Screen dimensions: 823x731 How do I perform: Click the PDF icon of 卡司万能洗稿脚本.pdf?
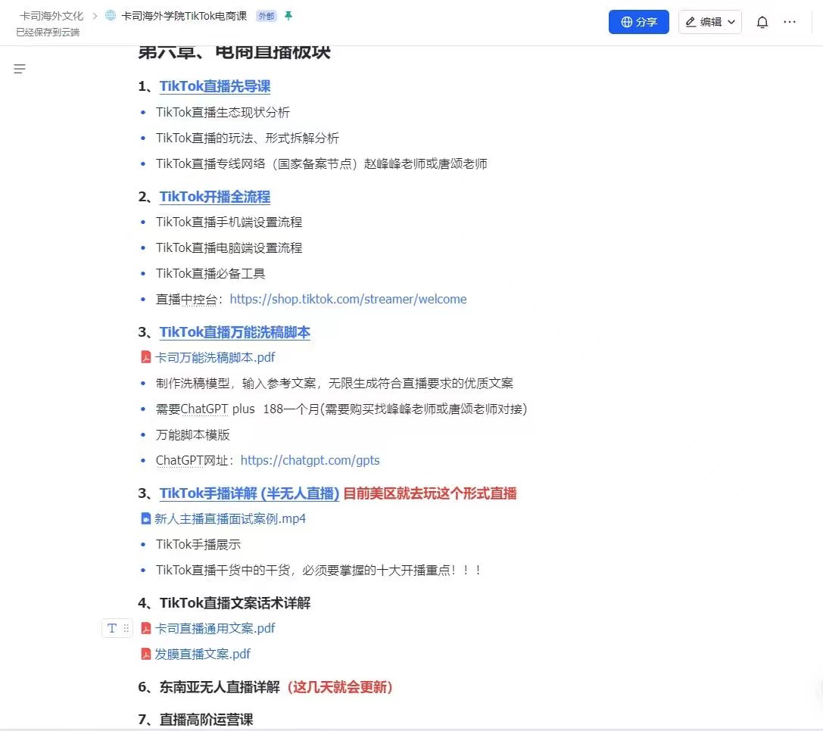146,357
